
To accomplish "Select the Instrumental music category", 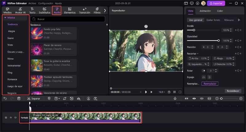I will point(14,66).
